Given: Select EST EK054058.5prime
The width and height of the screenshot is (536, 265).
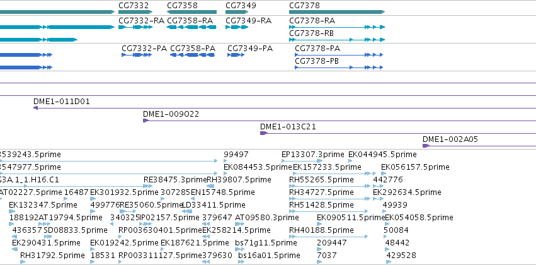Looking at the screenshot, I should (419, 218).
